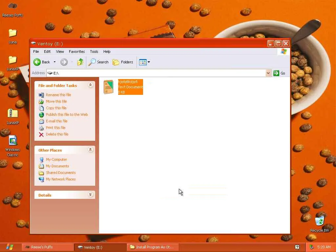
Task: Open the Views dropdown button
Action: coord(144,62)
